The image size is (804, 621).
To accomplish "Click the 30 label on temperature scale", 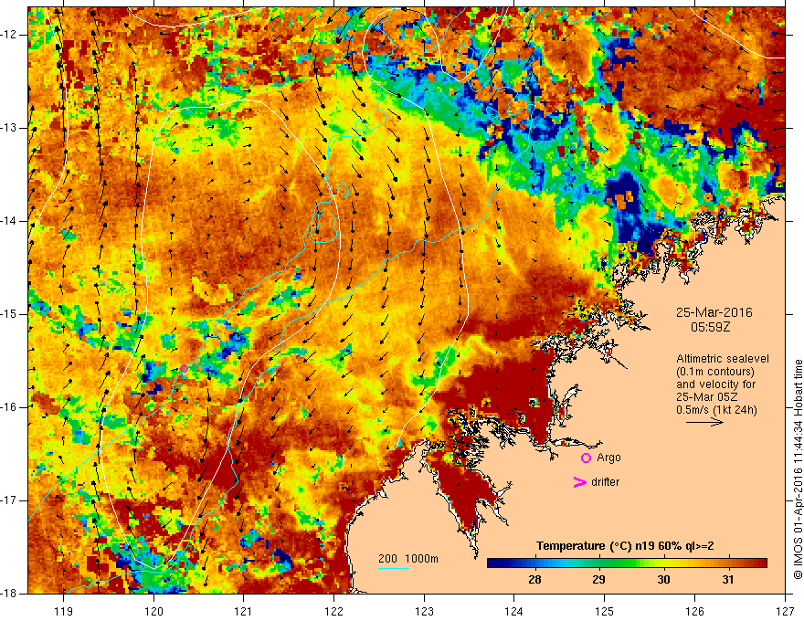I will (x=663, y=580).
